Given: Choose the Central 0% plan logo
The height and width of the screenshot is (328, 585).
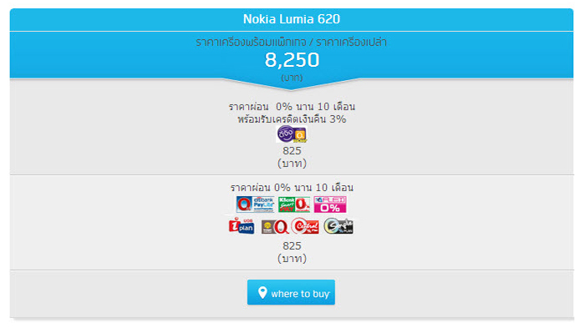Looking at the screenshot, I should [x=305, y=226].
